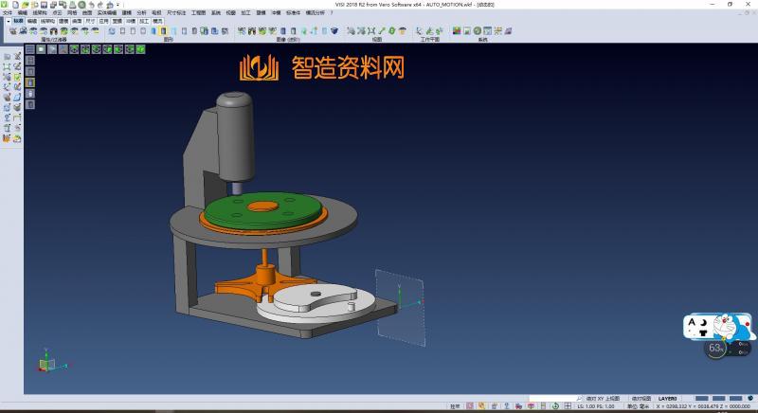
Task: Click the 63% circular performance widget
Action: tap(716, 348)
